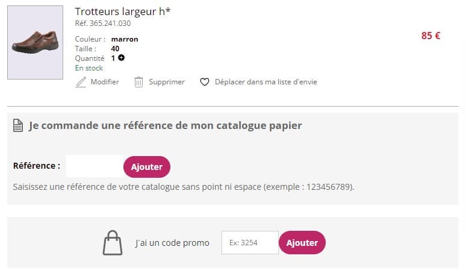
Task: Click the J'ai un code promo label
Action: pos(172,243)
